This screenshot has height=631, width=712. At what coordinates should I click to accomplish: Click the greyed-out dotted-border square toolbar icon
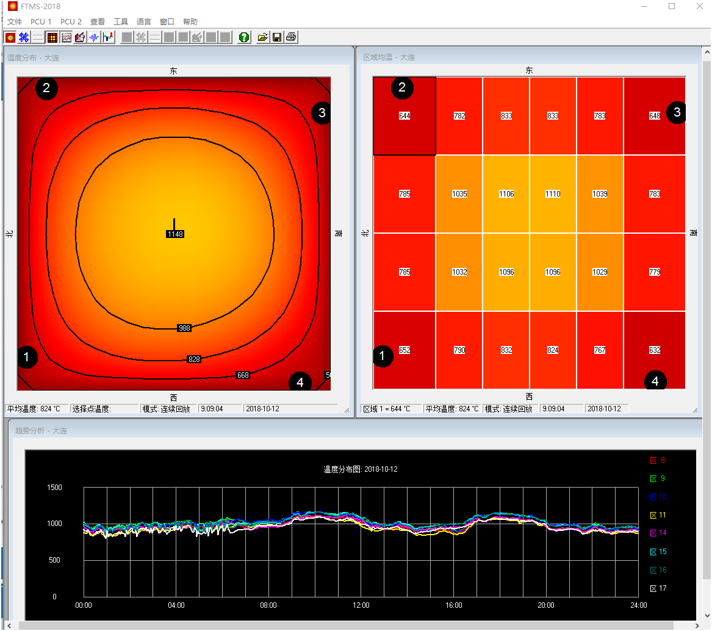(x=183, y=37)
